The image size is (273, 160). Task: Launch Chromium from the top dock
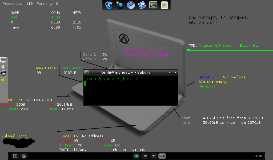click(x=131, y=5)
